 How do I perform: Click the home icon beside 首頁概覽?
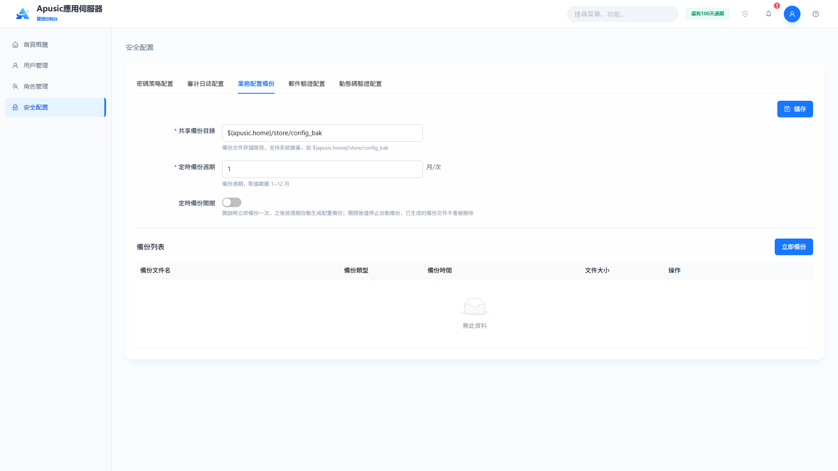15,44
